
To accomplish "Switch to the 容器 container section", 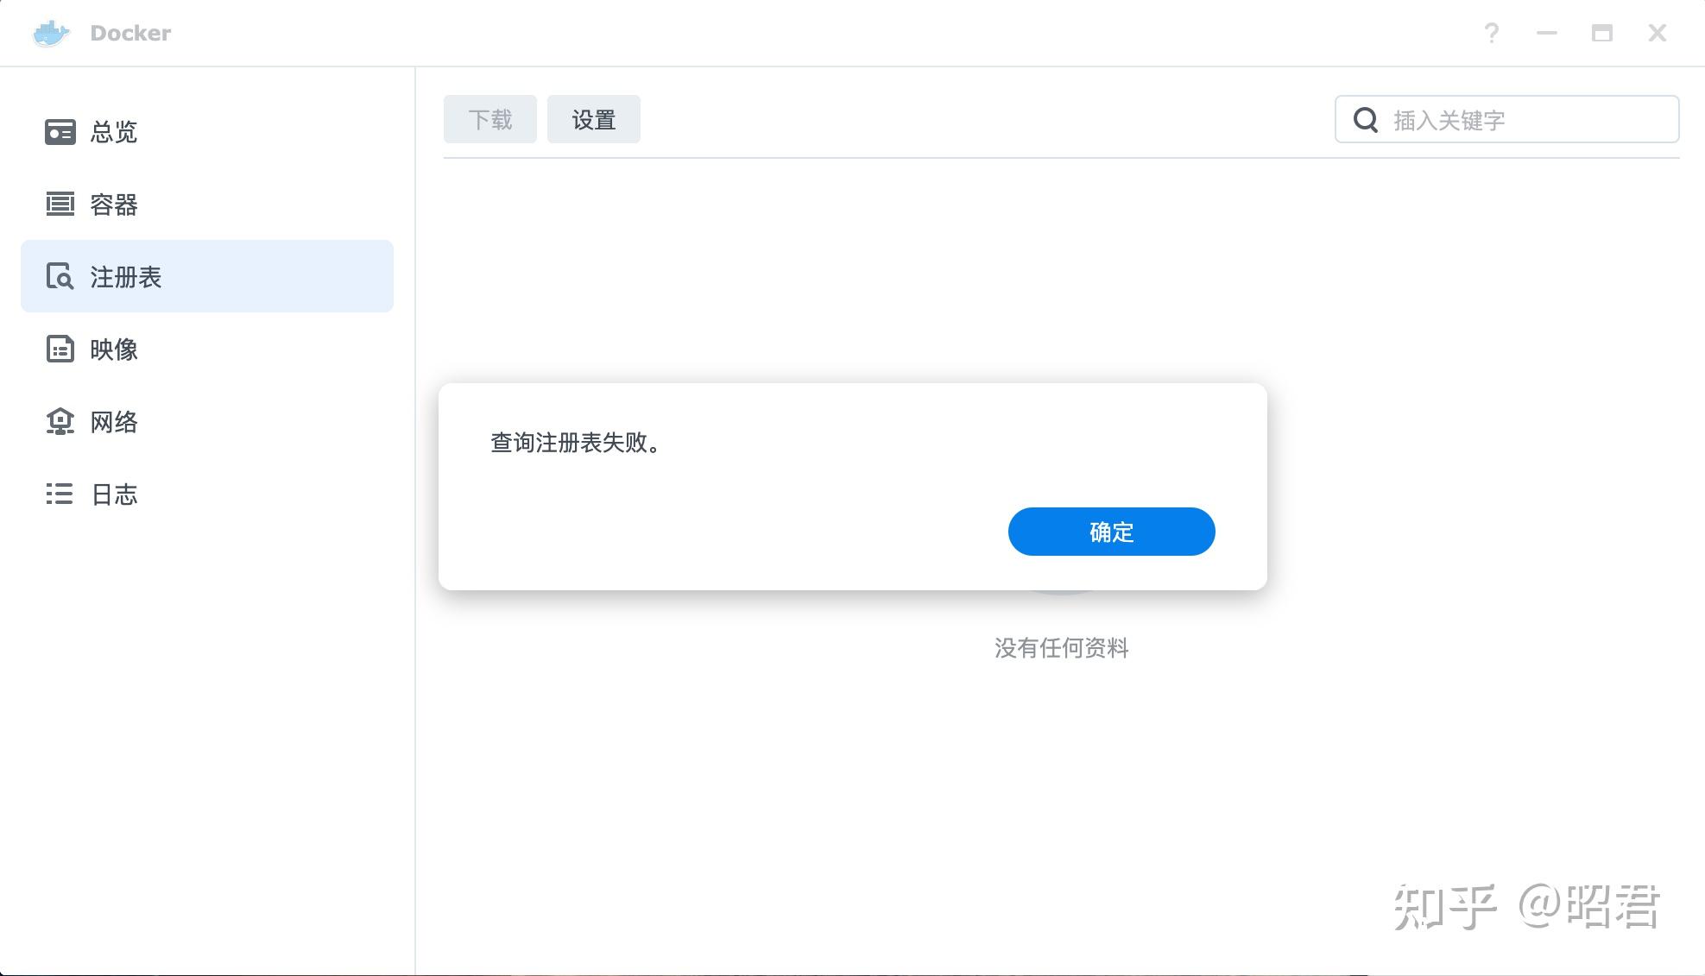I will point(114,205).
